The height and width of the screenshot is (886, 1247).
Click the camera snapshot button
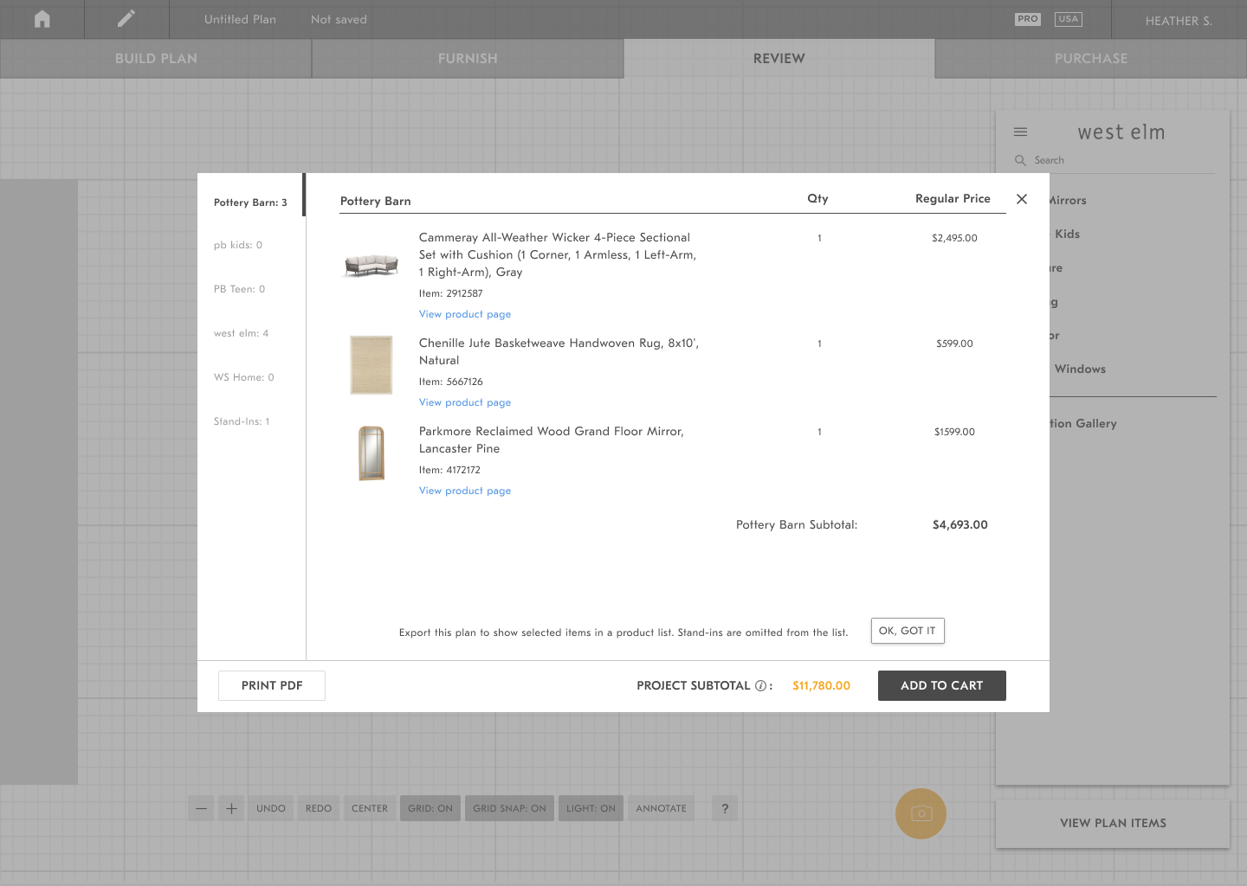921,813
